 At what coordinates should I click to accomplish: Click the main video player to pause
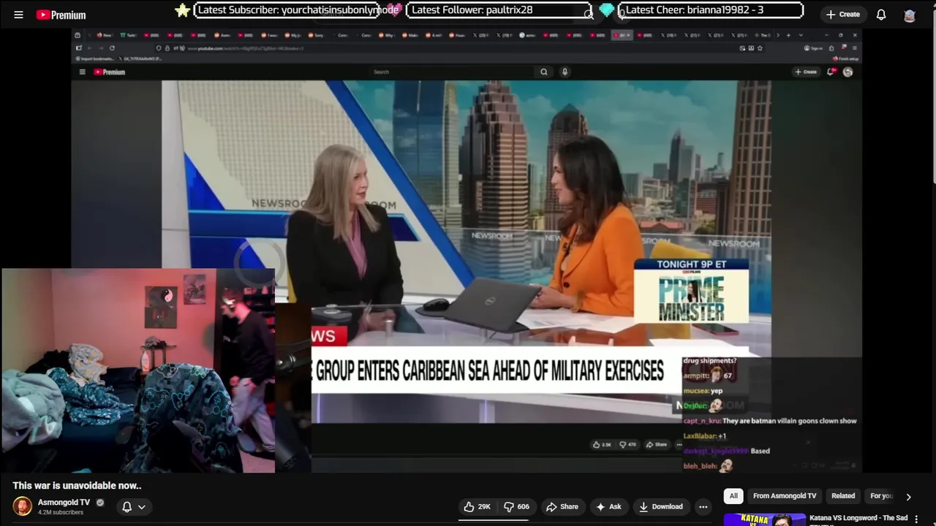(x=467, y=251)
